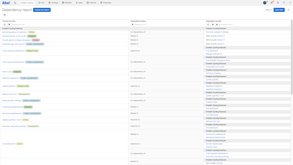This screenshot has height=165, width=293.
Task: Open Remove from cart primary record
Action: pyautogui.click(x=9, y=94)
